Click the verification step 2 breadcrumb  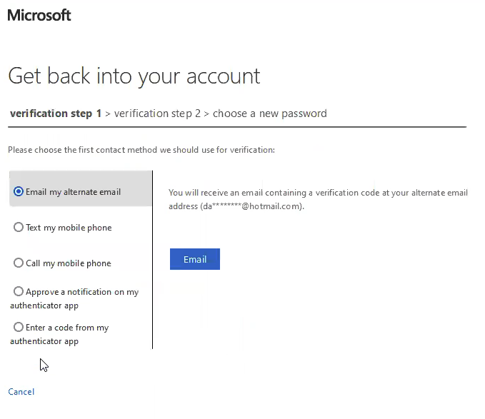click(157, 113)
